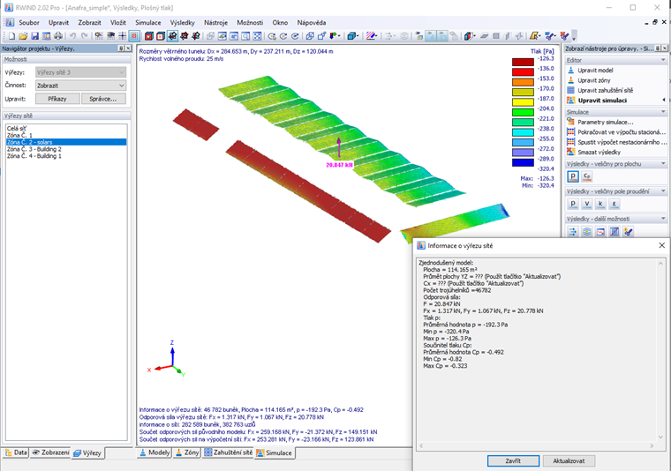Collapse Výsledky - veličiny pro plochu section
This screenshot has height=471, width=671.
663,164
